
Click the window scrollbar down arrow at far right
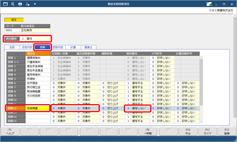(x=235, y=126)
